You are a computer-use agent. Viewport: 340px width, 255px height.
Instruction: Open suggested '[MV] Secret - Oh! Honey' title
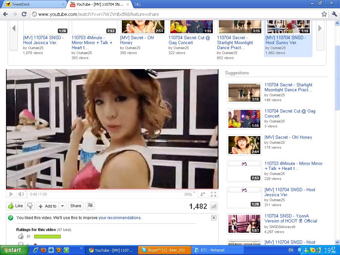click(288, 137)
